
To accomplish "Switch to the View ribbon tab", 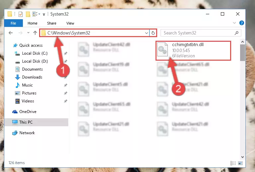I will coord(70,23).
